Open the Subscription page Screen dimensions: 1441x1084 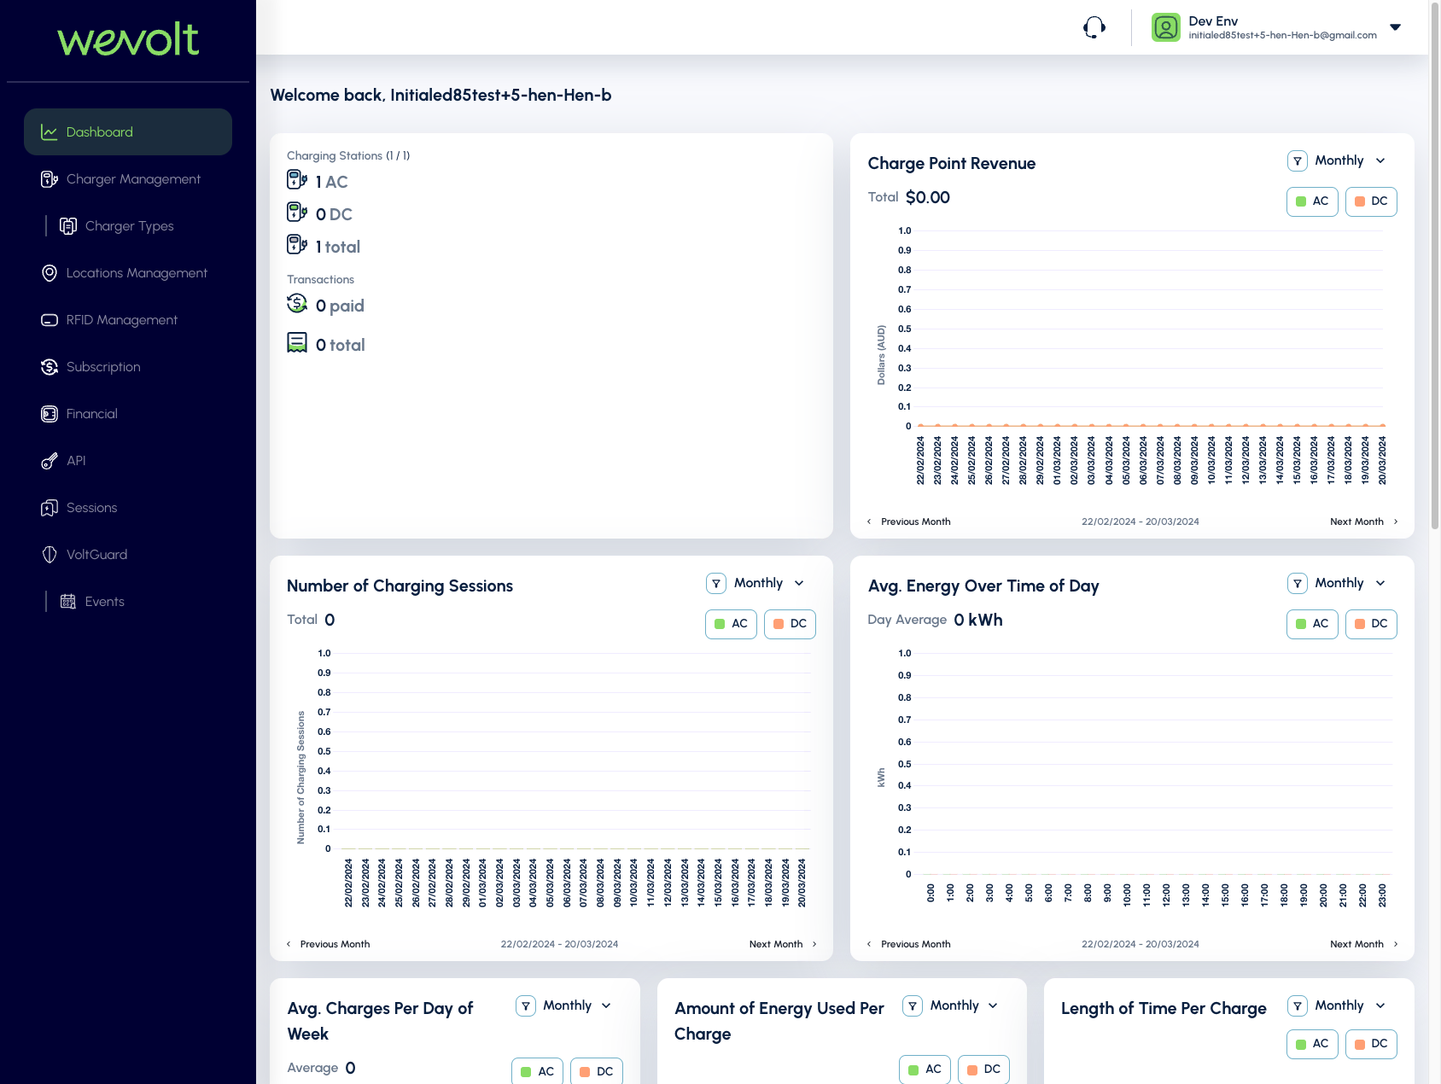(x=128, y=367)
